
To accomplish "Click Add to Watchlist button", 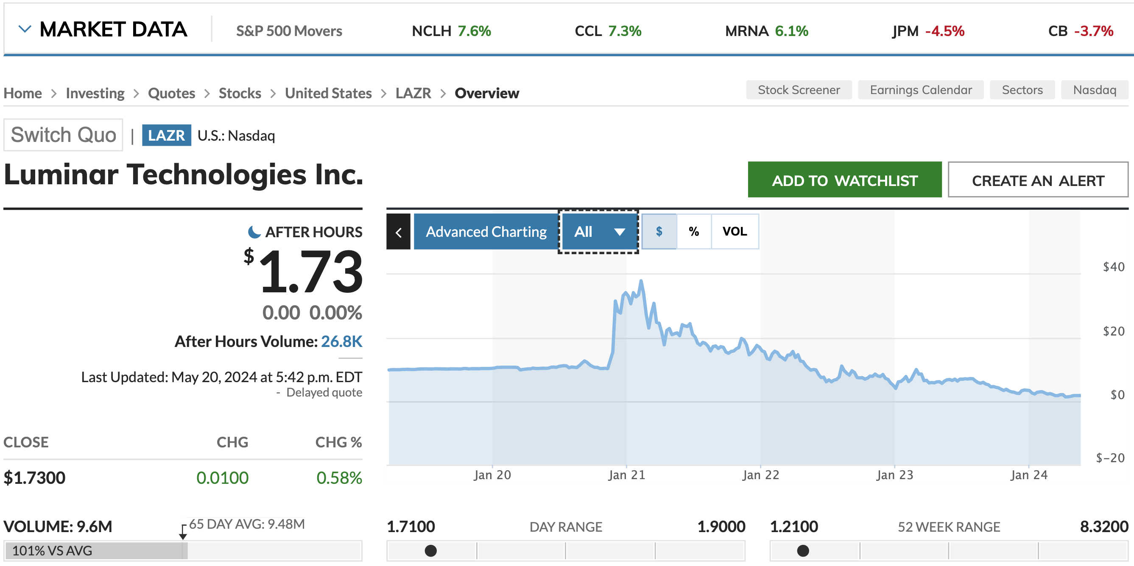I will (x=844, y=180).
